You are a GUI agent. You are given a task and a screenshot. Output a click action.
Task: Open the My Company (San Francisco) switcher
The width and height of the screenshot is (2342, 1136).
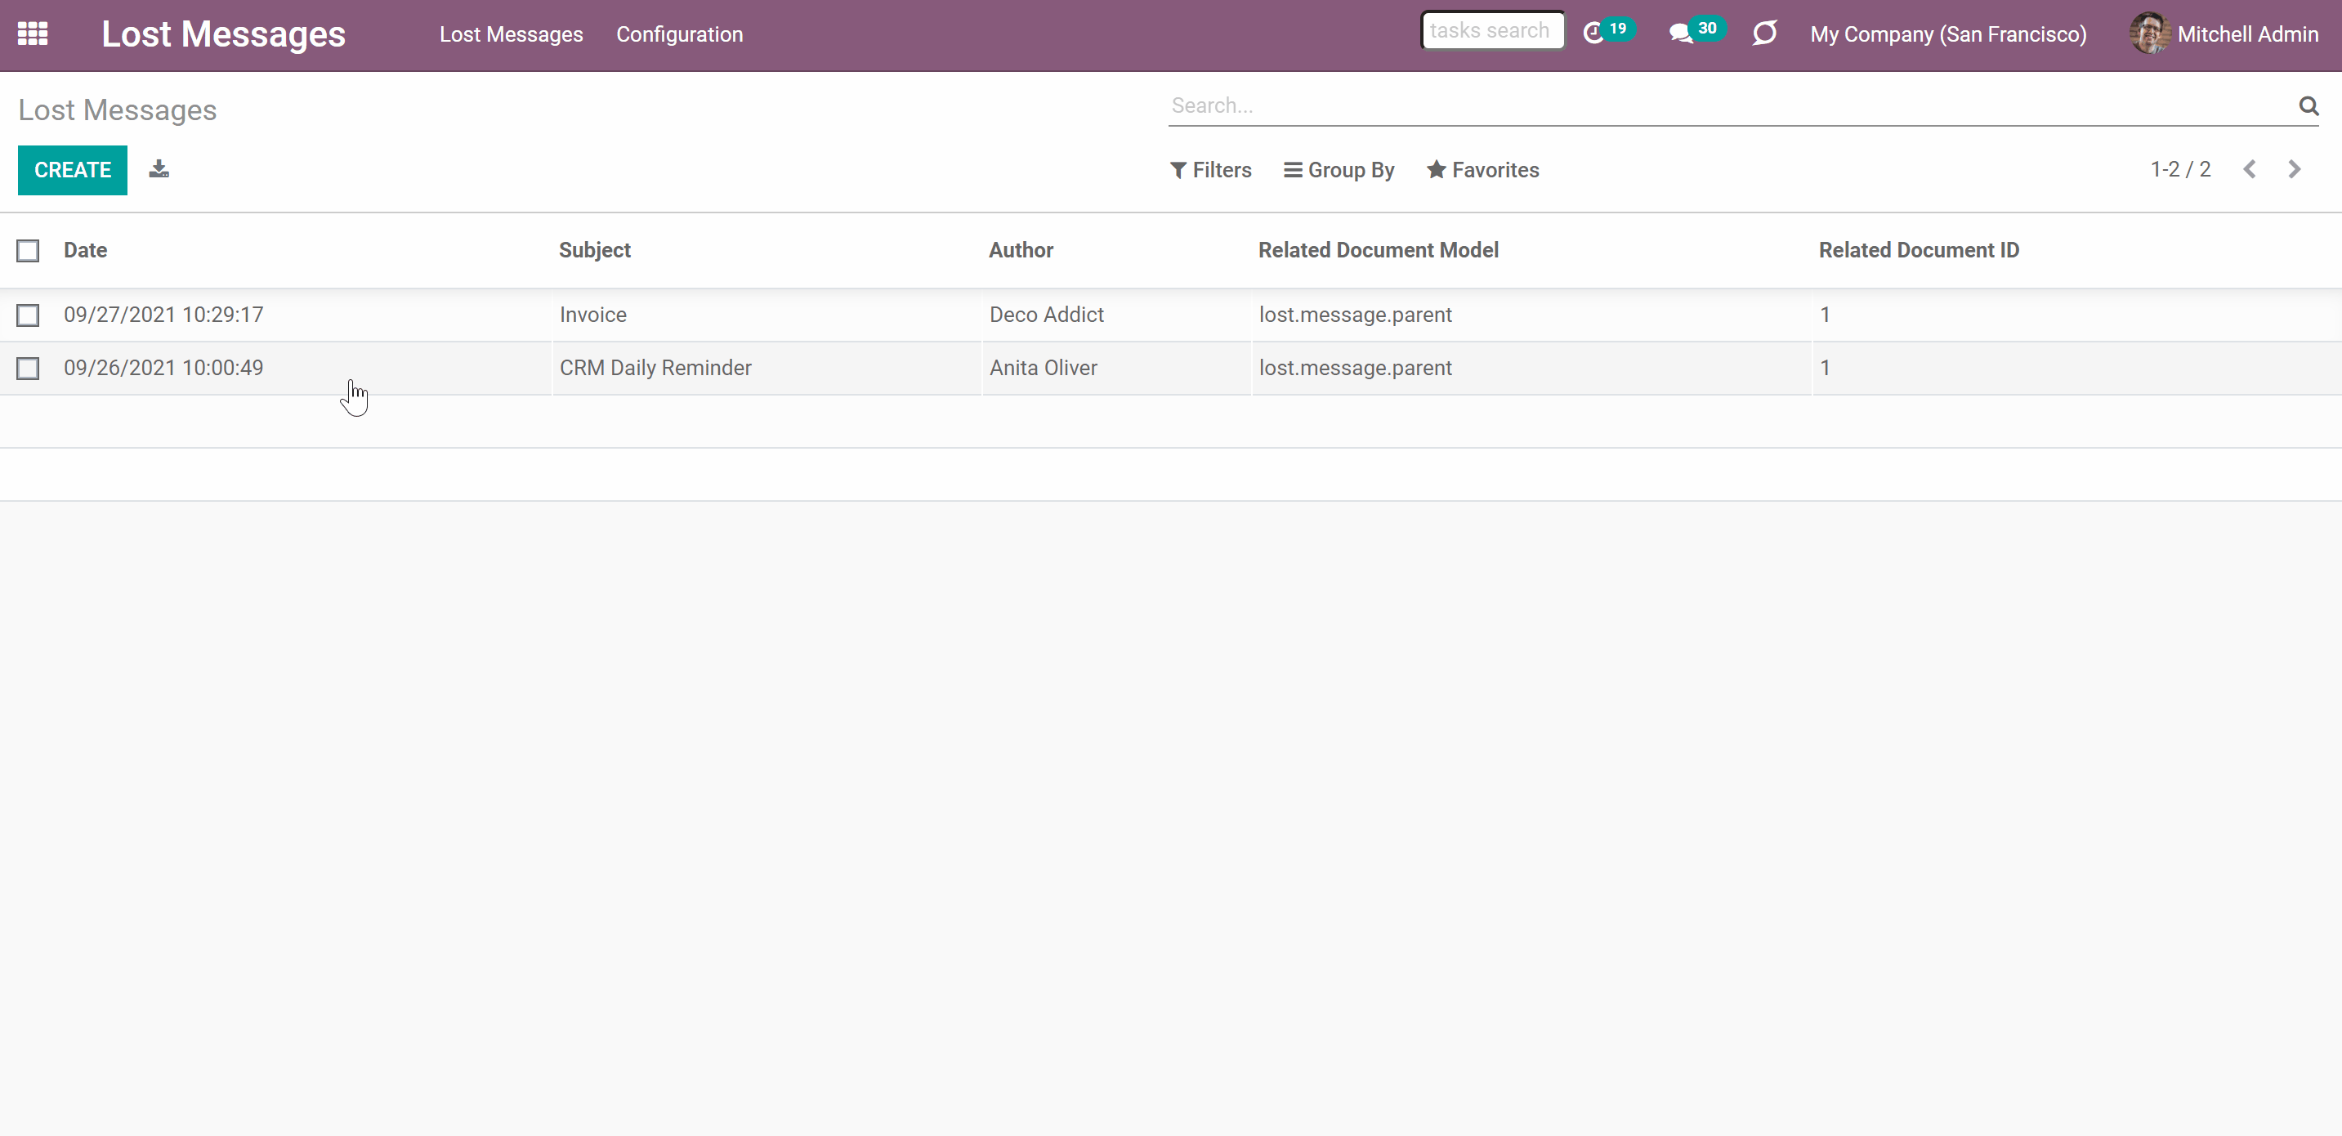pos(1947,34)
